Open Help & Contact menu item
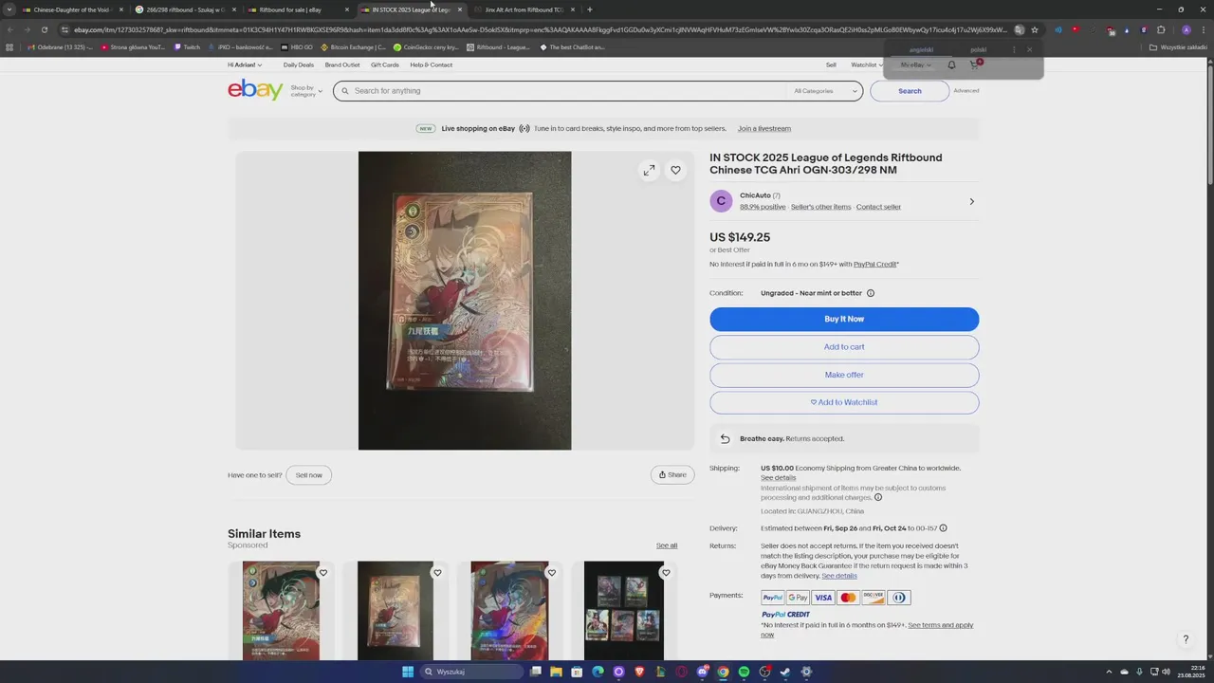The height and width of the screenshot is (683, 1214). click(x=432, y=65)
